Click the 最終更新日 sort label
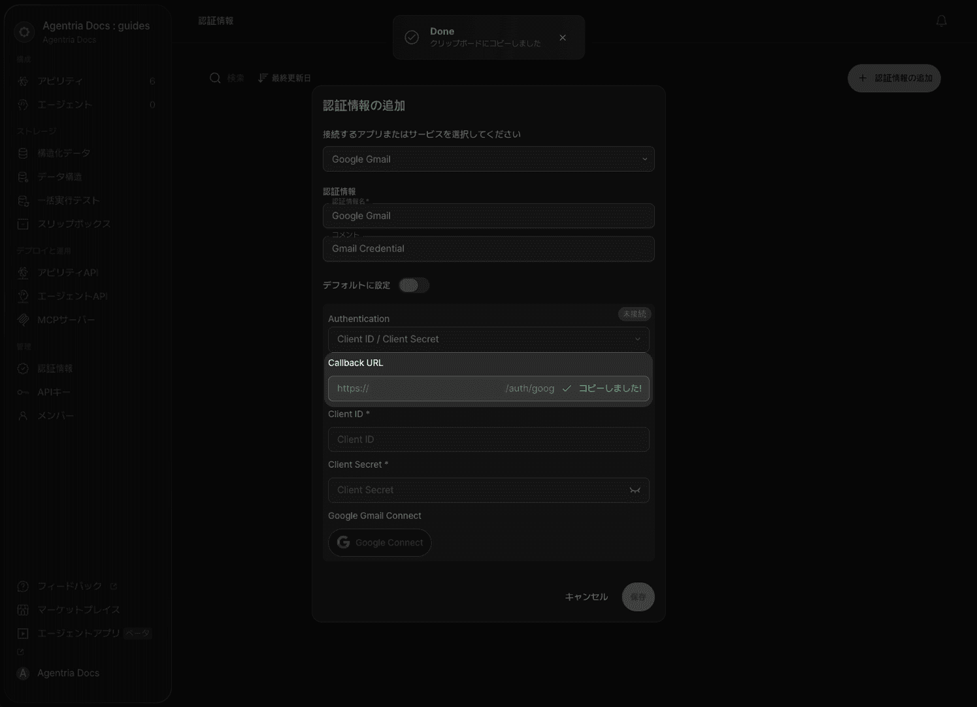Screen dimensions: 977x707 click(291, 78)
